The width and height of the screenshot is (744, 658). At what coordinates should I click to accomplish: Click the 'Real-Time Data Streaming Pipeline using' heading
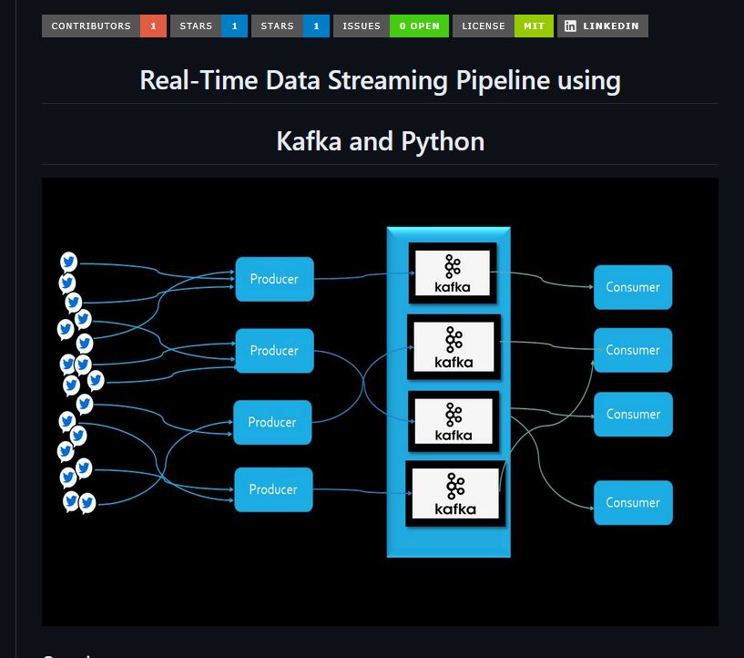(x=380, y=80)
